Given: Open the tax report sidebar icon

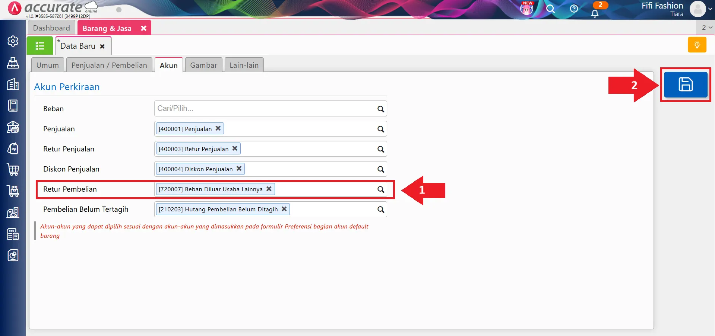Looking at the screenshot, I should pos(13,234).
